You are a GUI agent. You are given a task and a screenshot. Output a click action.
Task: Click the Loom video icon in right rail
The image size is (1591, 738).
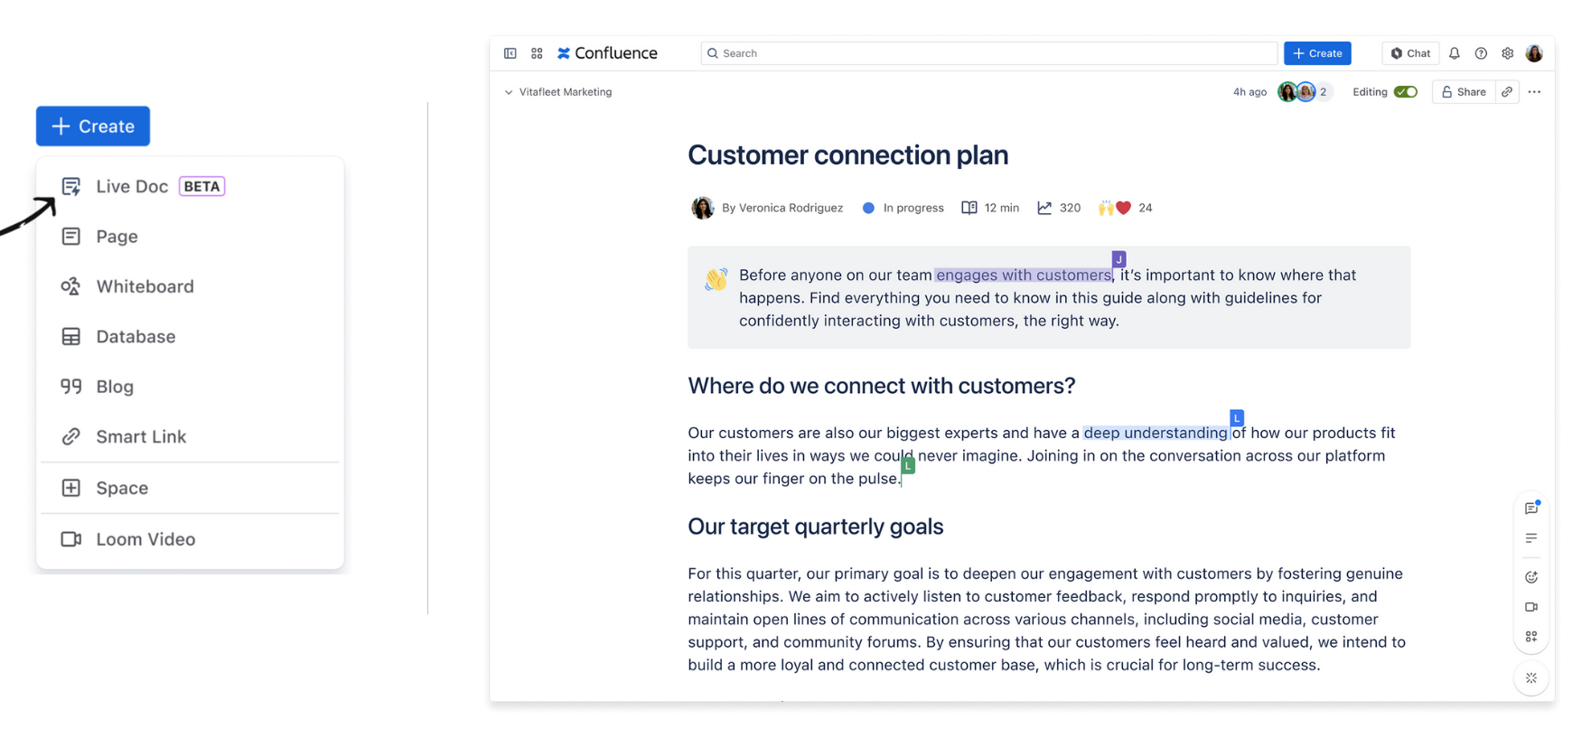1531,607
